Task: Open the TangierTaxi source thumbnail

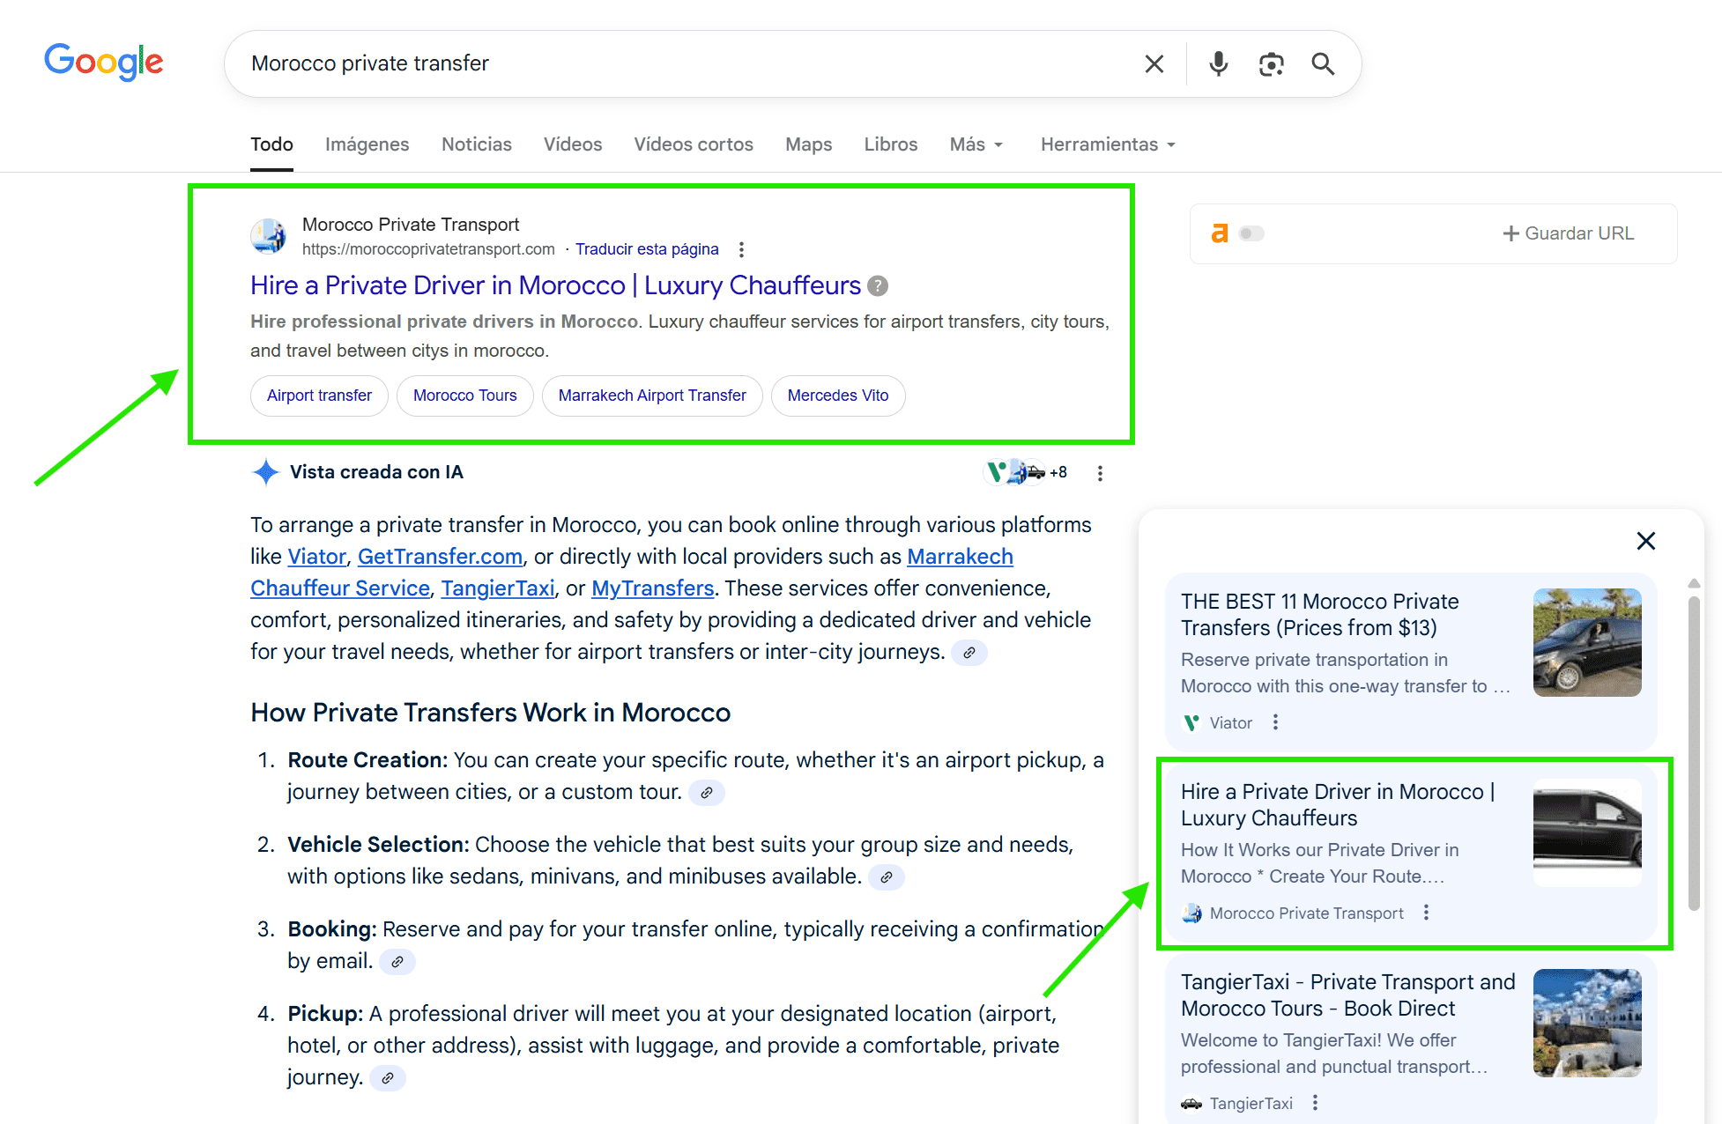Action: 1586,1023
